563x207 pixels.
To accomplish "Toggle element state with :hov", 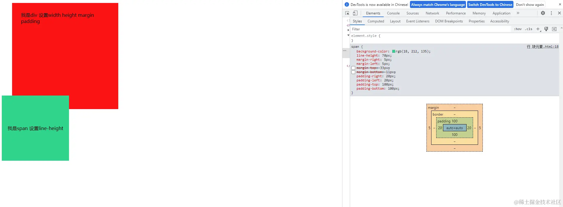I will click(x=518, y=29).
